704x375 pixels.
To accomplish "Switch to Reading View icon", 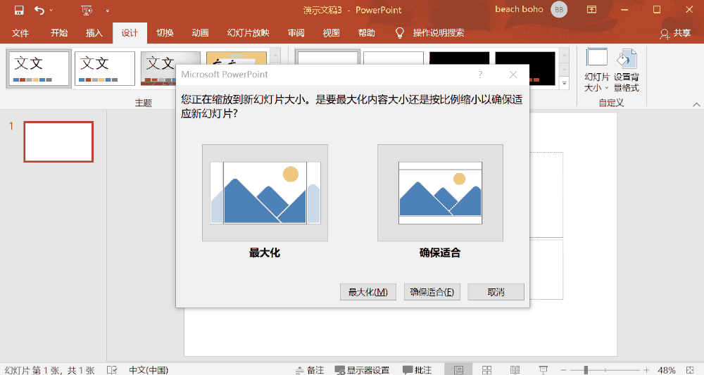I will (515, 369).
